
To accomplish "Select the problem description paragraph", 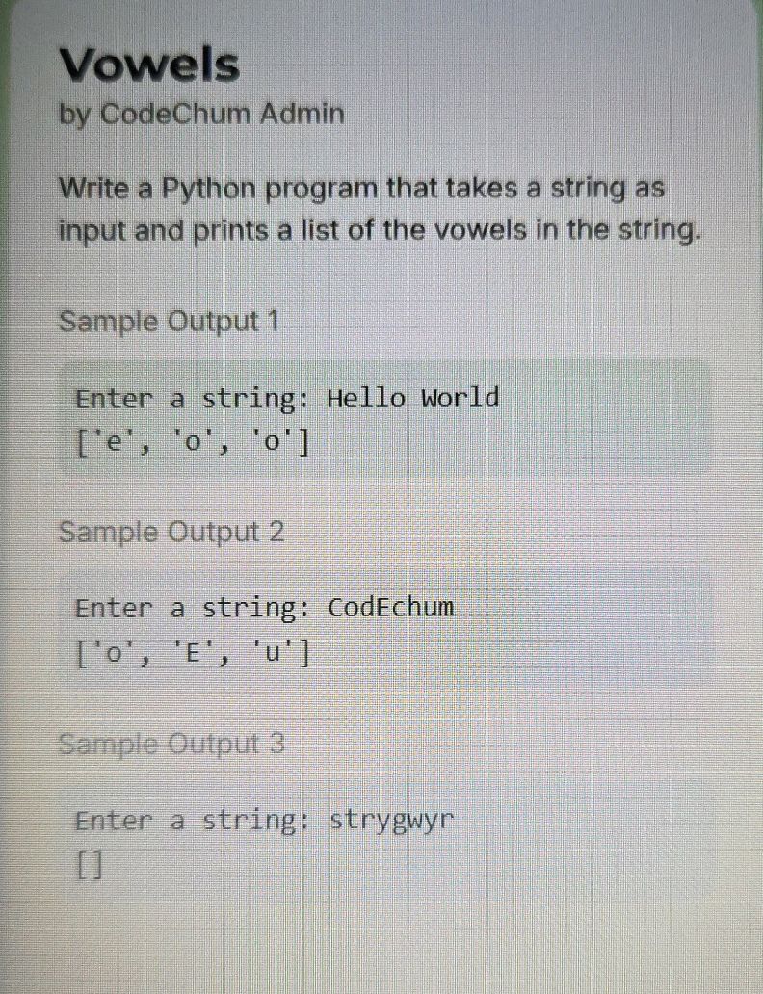I will (x=380, y=209).
